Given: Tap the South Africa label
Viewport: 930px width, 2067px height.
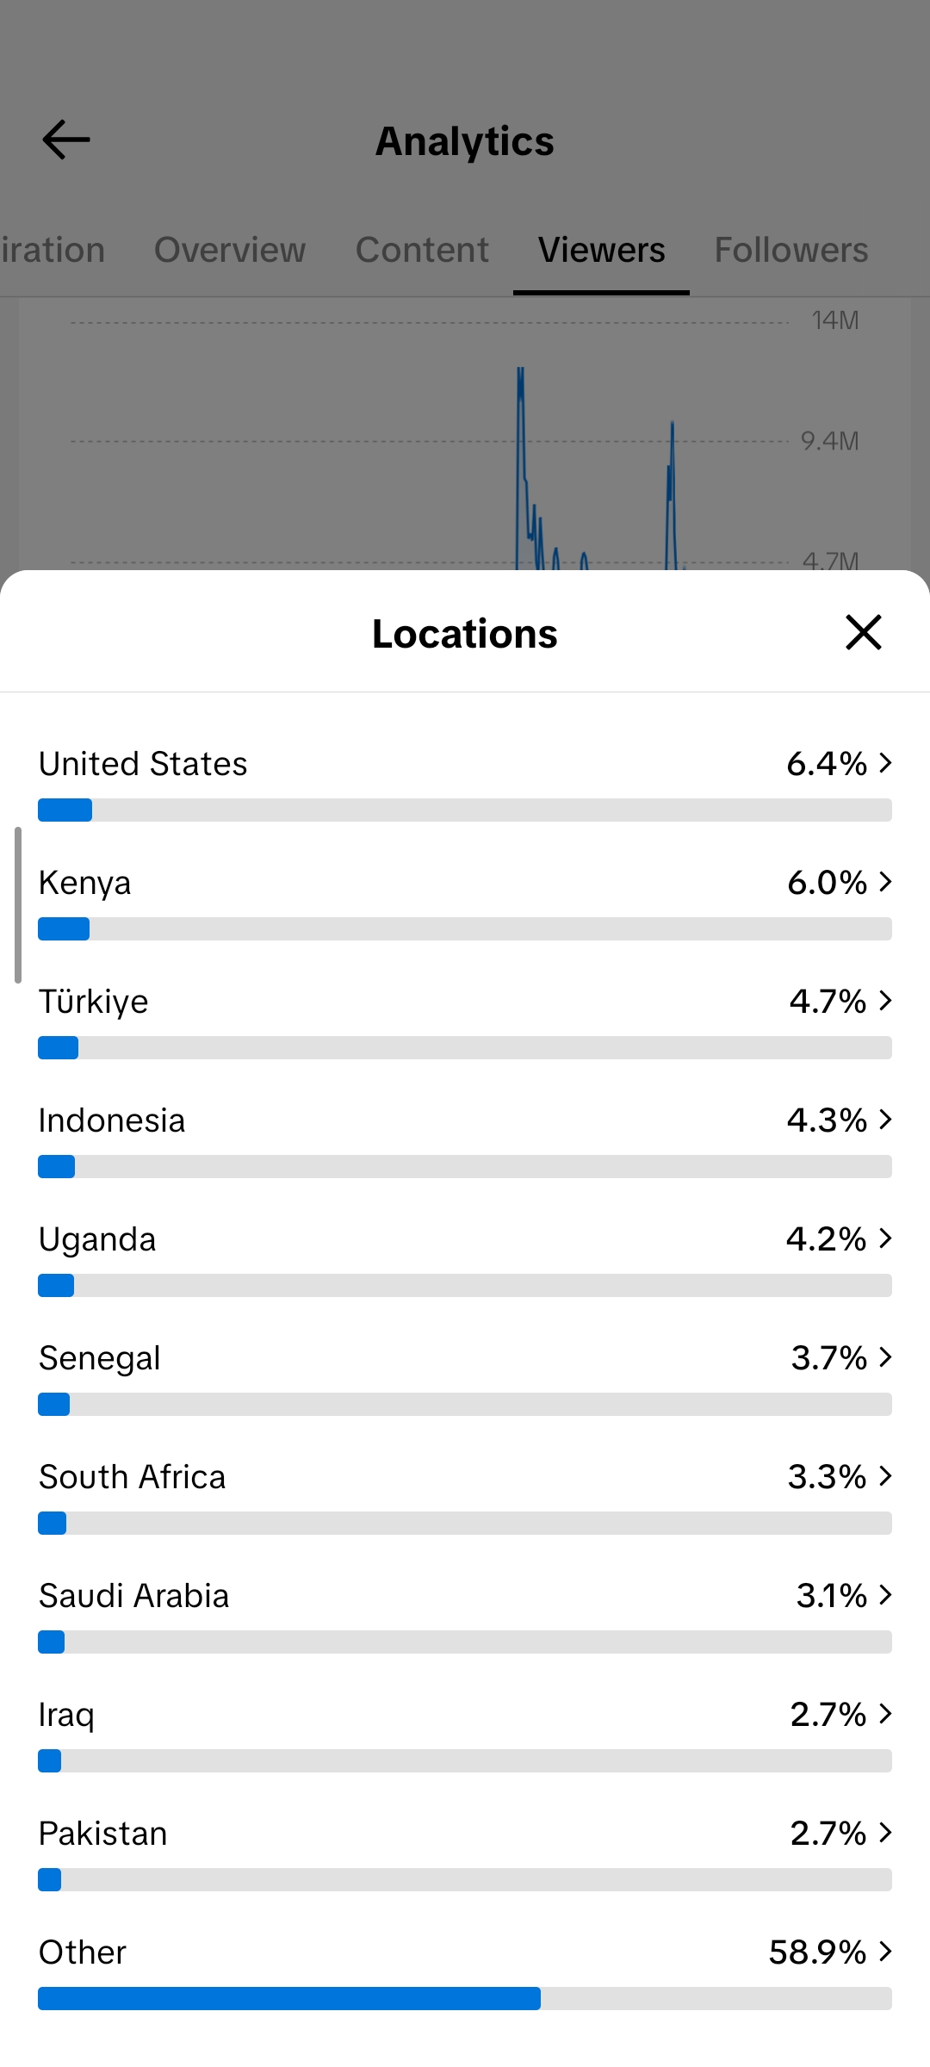Looking at the screenshot, I should (133, 1477).
